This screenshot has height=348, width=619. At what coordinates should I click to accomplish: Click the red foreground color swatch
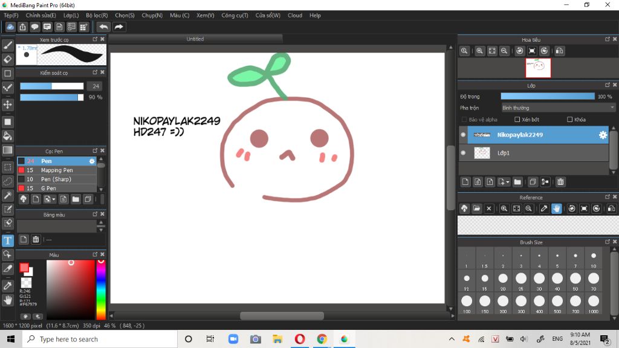[x=24, y=268]
